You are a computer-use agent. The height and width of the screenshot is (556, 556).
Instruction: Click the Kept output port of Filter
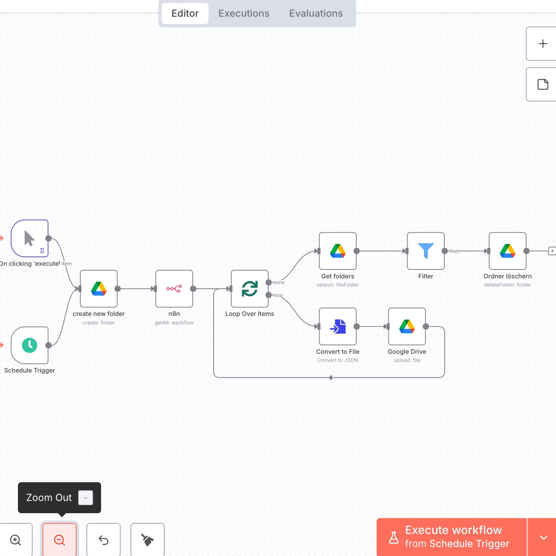[445, 251]
